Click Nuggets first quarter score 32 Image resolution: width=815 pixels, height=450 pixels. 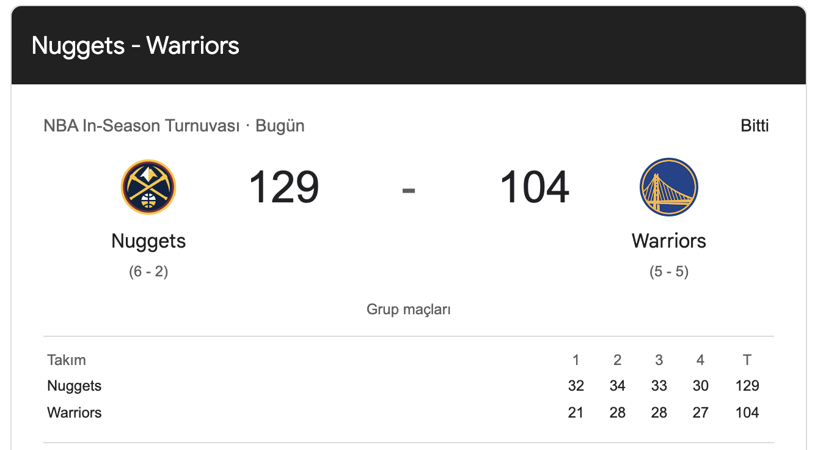[576, 386]
